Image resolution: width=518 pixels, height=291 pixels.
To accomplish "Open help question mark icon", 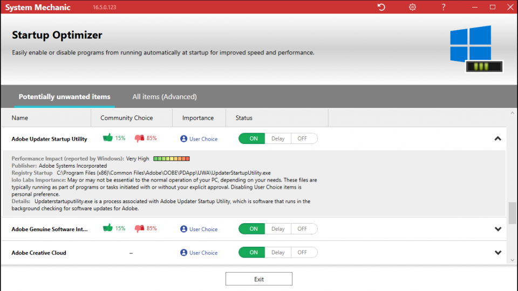I will pos(444,7).
